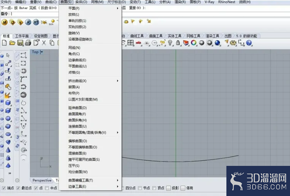Enable the 停用 disable osnap checkbox
The image size is (290, 196).
183,188
